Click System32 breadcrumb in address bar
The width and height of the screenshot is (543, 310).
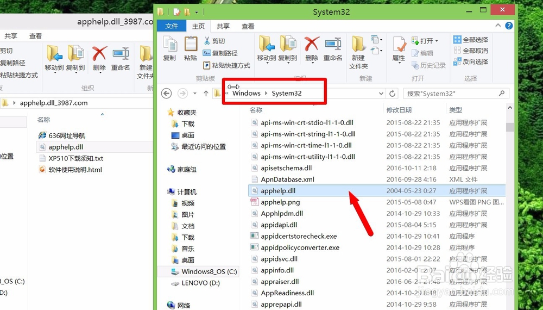click(x=286, y=94)
